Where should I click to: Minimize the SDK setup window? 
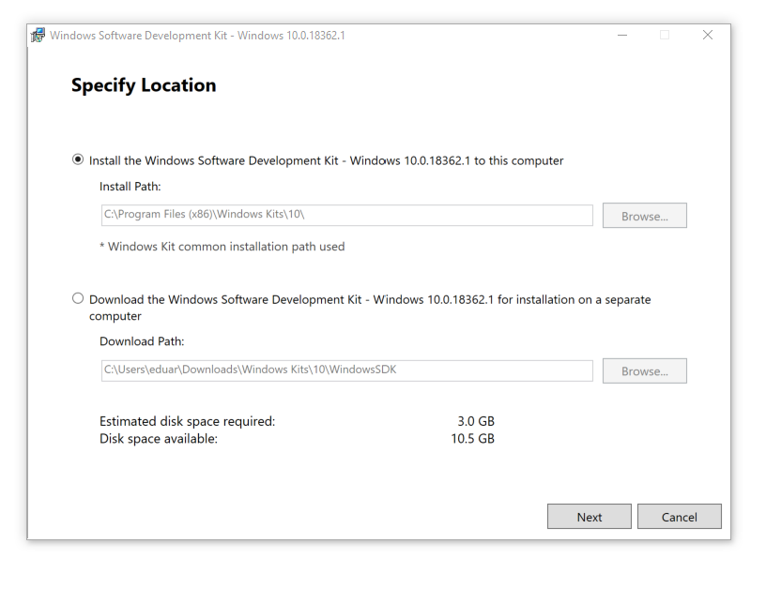click(x=623, y=36)
